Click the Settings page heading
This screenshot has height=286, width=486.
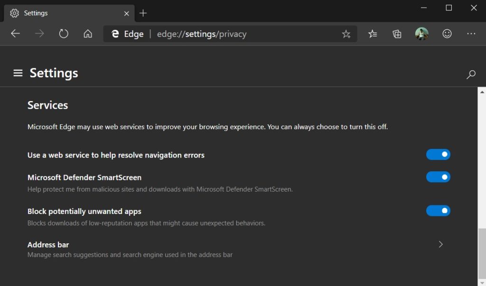coord(54,73)
